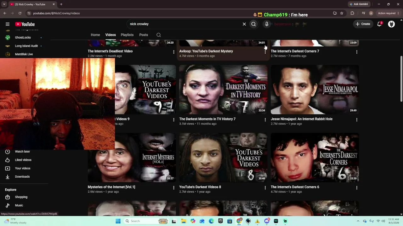Open options for YouTube's Darkest Videos 9
This screenshot has width=403, height=226.
[x=173, y=120]
